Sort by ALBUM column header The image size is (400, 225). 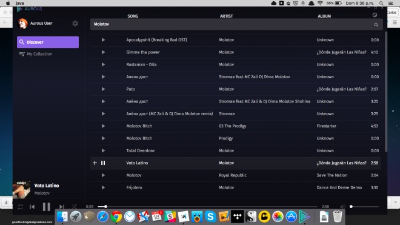tap(324, 16)
